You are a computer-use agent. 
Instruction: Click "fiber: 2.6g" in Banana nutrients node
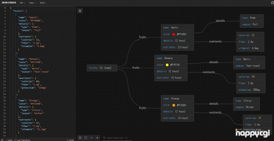251,83
